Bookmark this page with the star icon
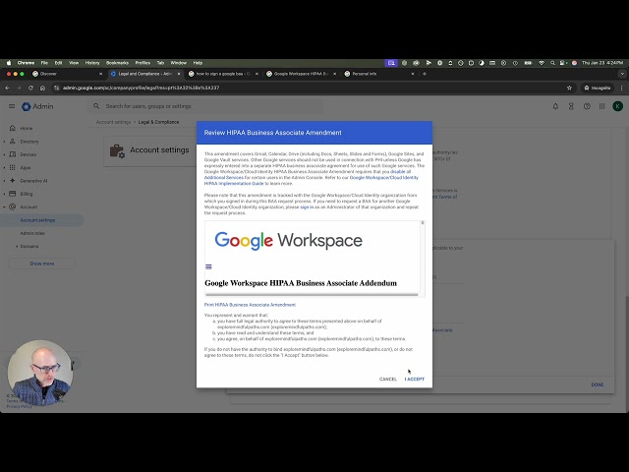The width and height of the screenshot is (629, 472). [x=569, y=88]
